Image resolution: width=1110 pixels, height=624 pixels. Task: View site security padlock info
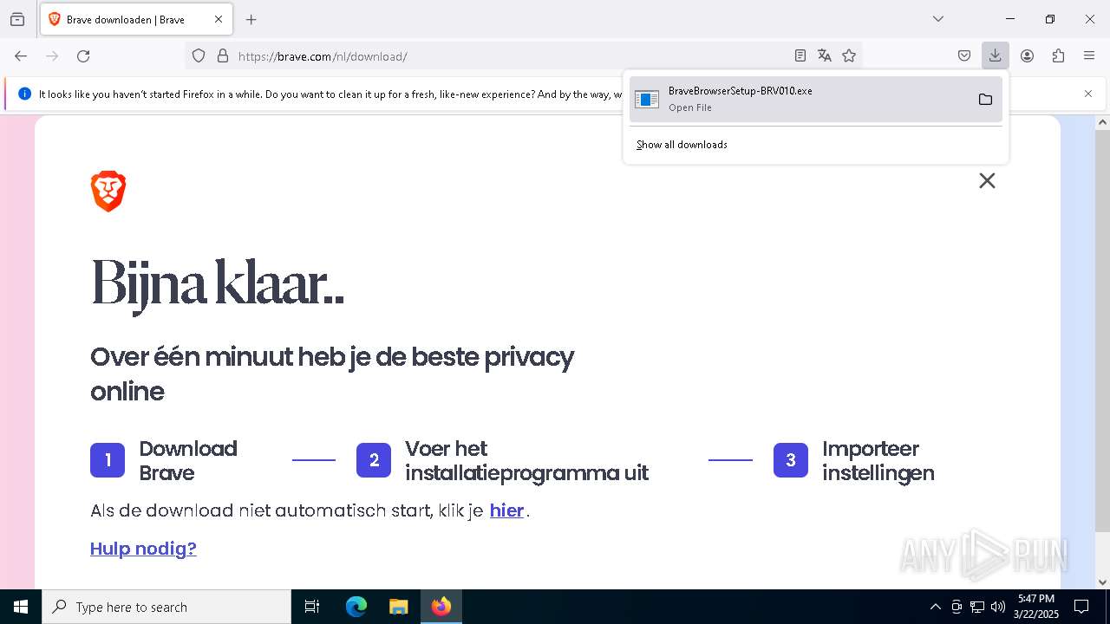(223, 55)
